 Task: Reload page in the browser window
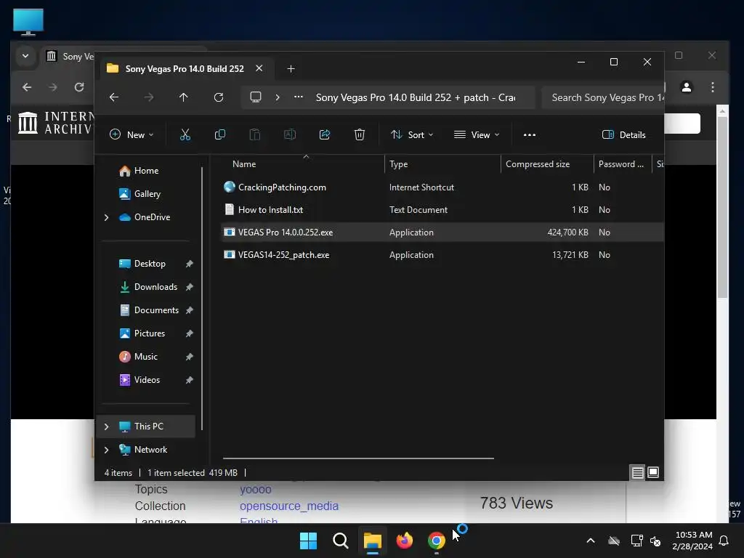pyautogui.click(x=79, y=87)
